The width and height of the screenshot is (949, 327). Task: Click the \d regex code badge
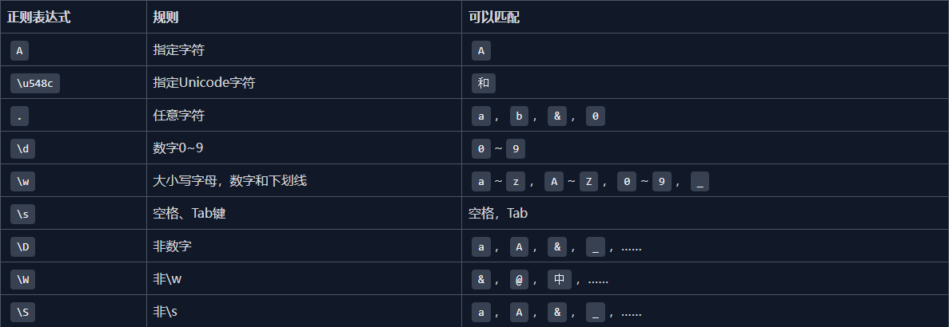(22, 148)
